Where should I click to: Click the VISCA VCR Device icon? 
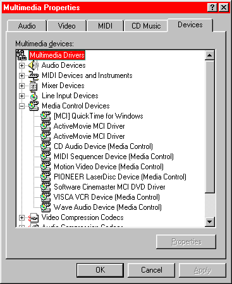46,197
